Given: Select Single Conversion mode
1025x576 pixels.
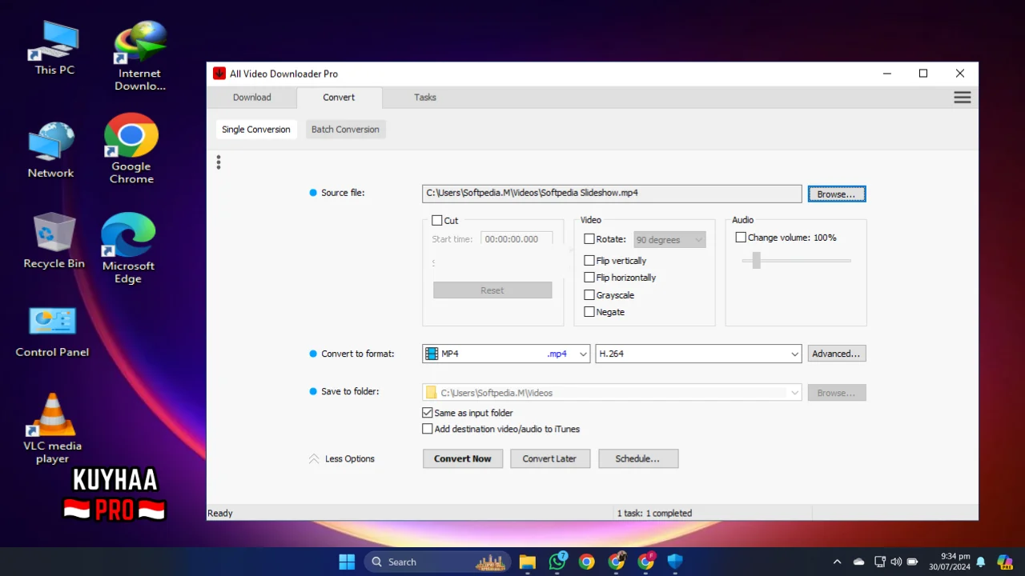Looking at the screenshot, I should click(256, 130).
